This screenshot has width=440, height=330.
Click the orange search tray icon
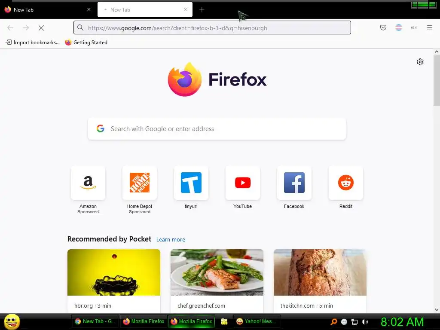(334, 322)
